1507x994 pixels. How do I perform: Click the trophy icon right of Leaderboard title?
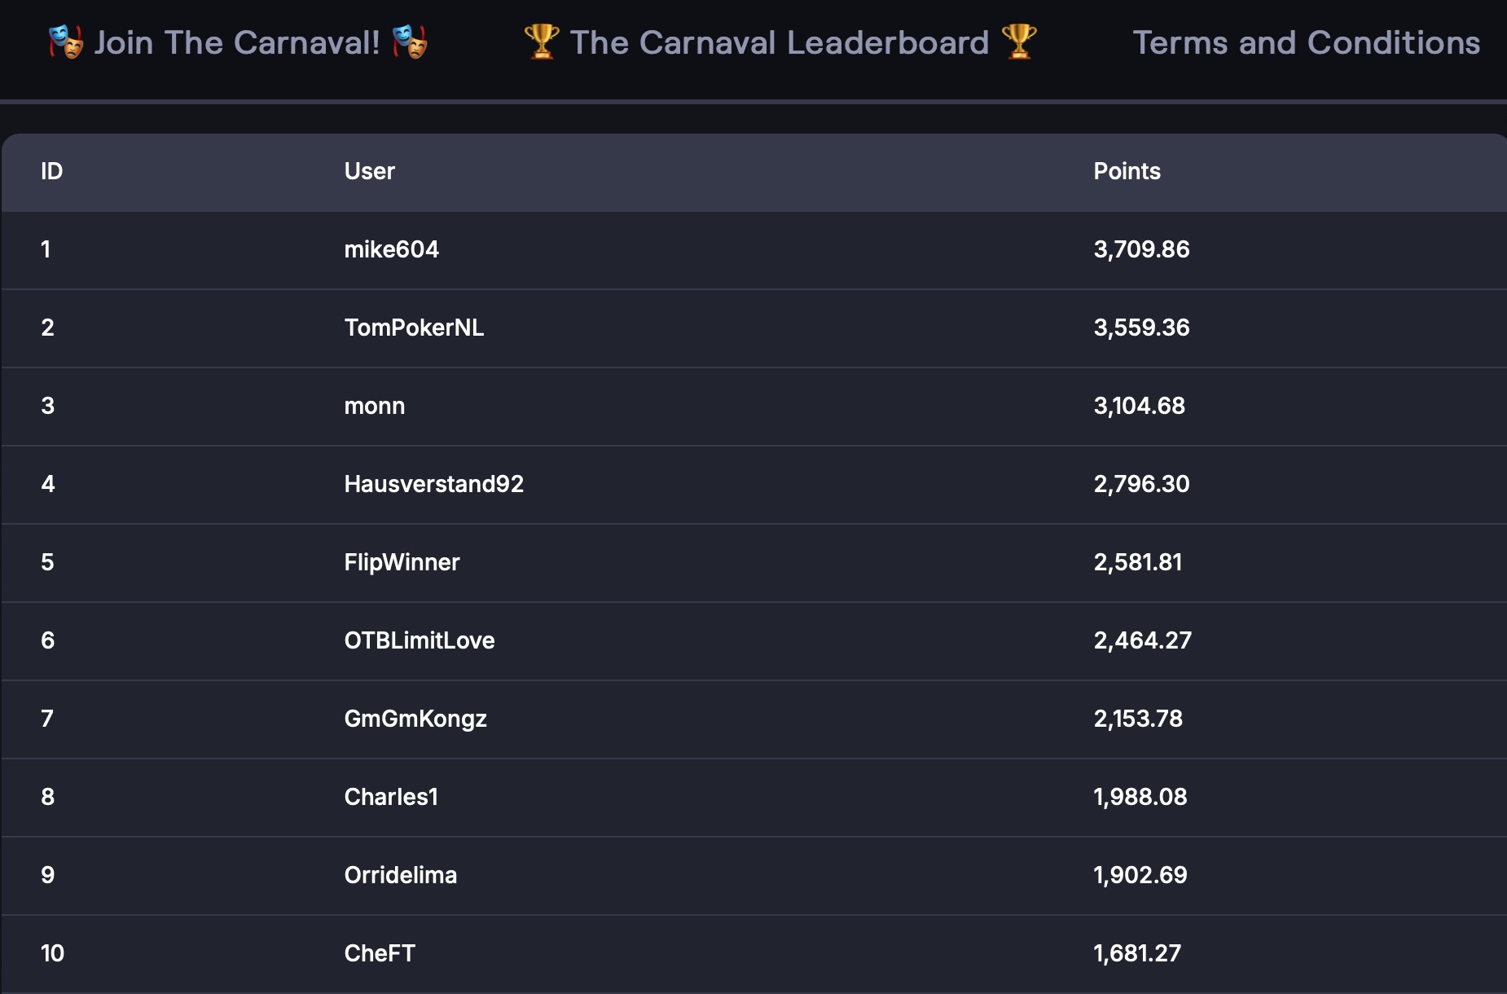pyautogui.click(x=1019, y=42)
